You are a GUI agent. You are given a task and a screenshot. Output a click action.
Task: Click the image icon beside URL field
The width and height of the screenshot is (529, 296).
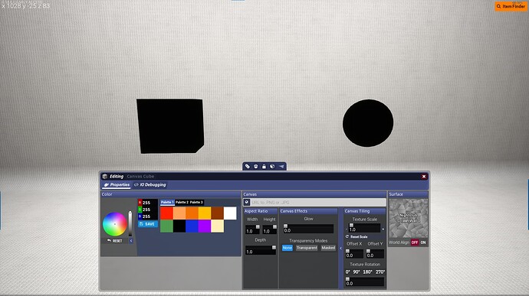[247, 203]
